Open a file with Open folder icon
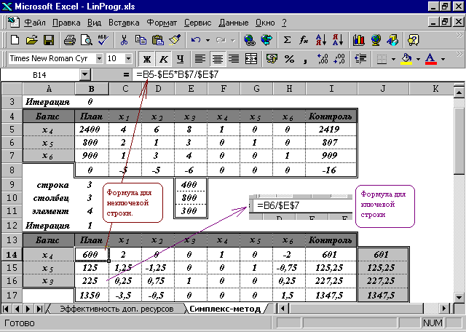 pos(31,40)
